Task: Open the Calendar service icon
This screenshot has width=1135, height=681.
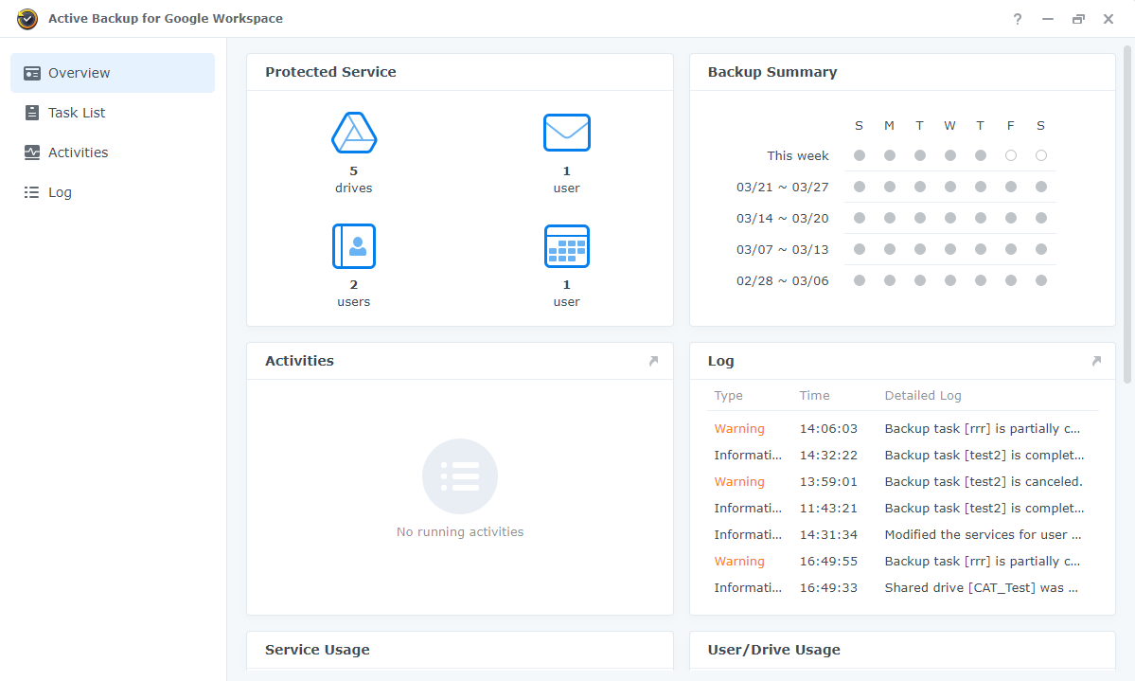Action: tap(566, 246)
